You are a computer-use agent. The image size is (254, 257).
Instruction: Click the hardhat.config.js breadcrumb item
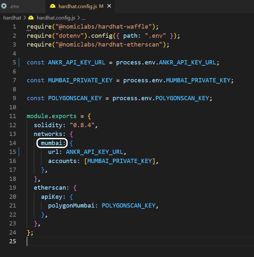pyautogui.click(x=56, y=18)
